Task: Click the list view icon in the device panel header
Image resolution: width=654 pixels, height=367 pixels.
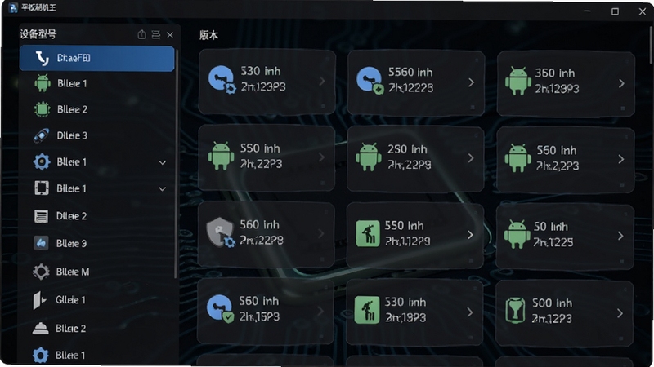Action: [156, 34]
